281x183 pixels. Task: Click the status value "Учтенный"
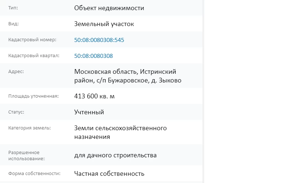pyautogui.click(x=89, y=112)
